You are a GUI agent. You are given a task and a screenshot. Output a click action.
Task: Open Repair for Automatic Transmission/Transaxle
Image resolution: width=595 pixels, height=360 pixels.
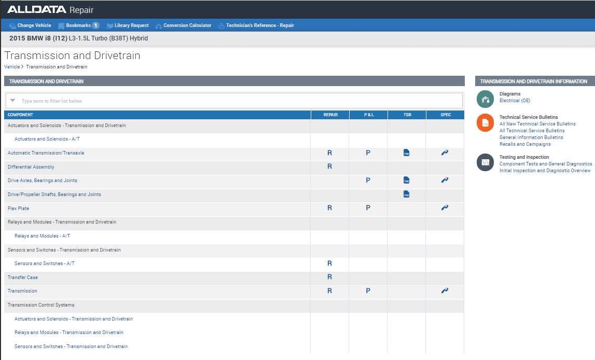click(x=329, y=153)
